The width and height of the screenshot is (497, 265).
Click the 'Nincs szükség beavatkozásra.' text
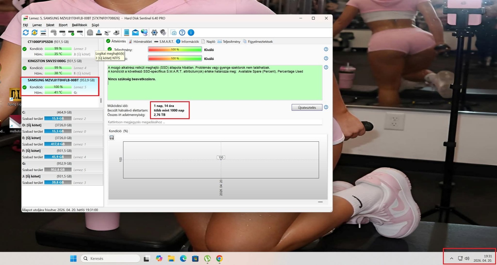tap(132, 79)
